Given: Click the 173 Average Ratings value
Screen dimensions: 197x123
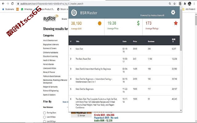Looking at the screenshot, I should pyautogui.click(x=148, y=23).
